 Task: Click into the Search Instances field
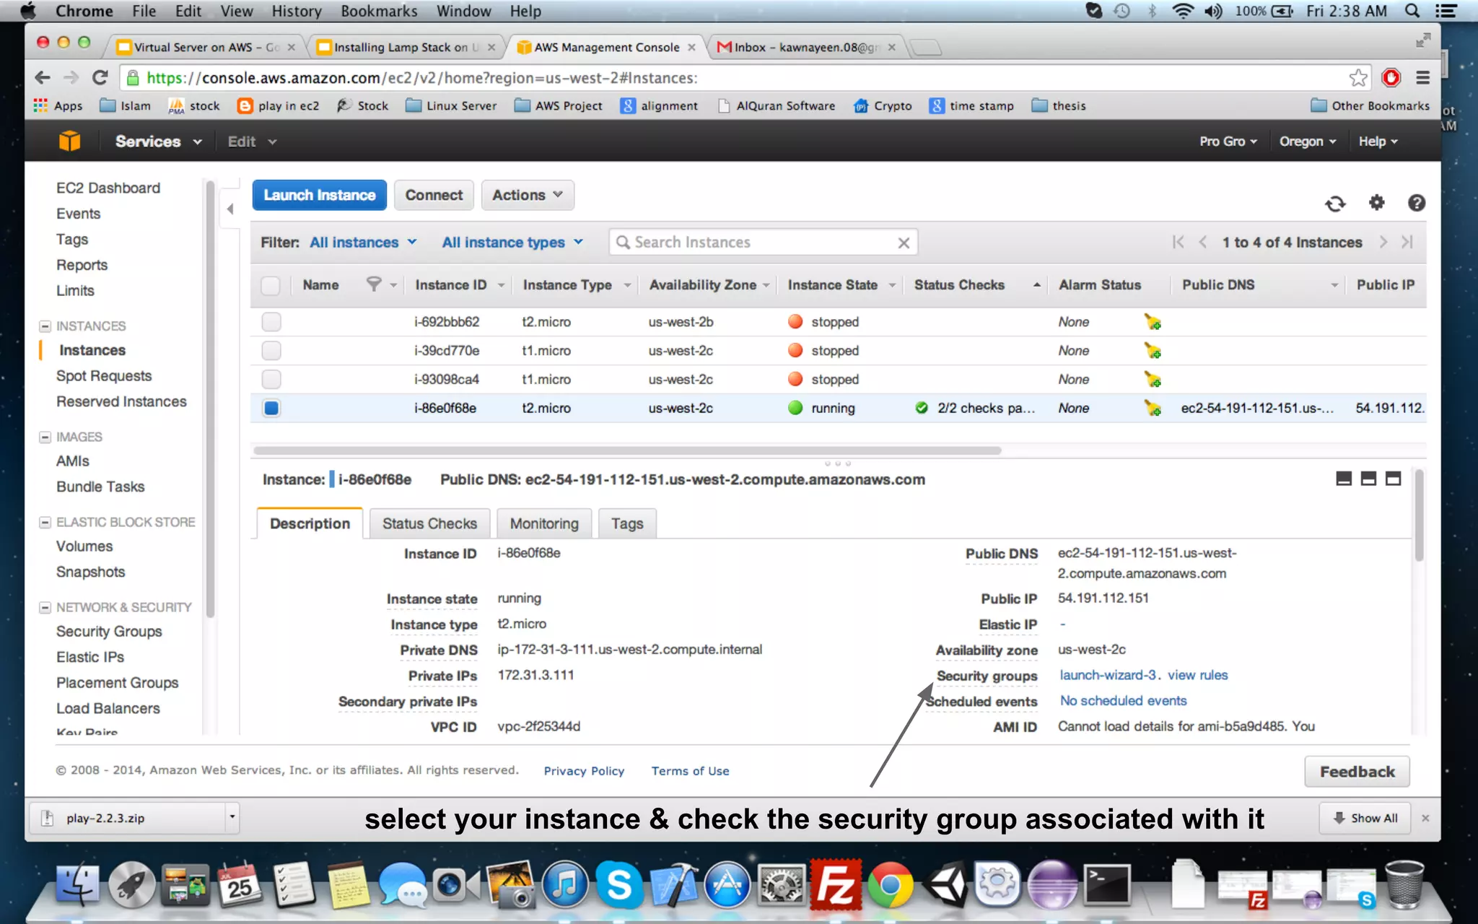click(763, 243)
